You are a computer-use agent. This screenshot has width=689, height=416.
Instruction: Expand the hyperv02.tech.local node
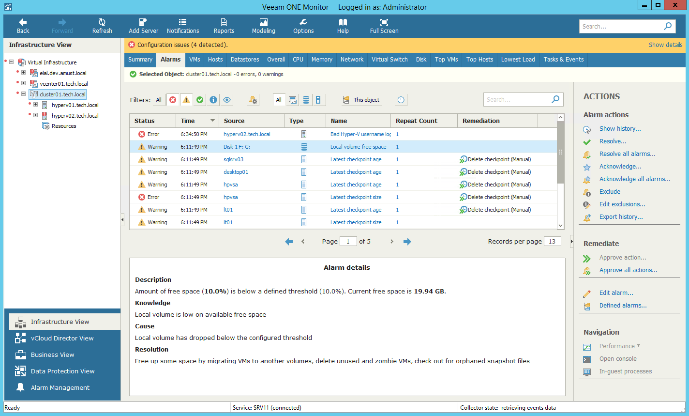coord(35,116)
